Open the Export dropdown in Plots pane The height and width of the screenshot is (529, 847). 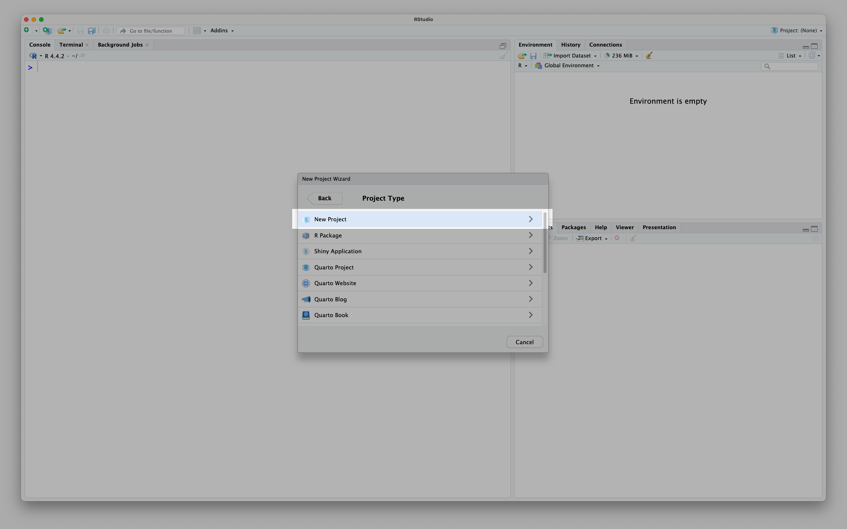[x=592, y=239]
